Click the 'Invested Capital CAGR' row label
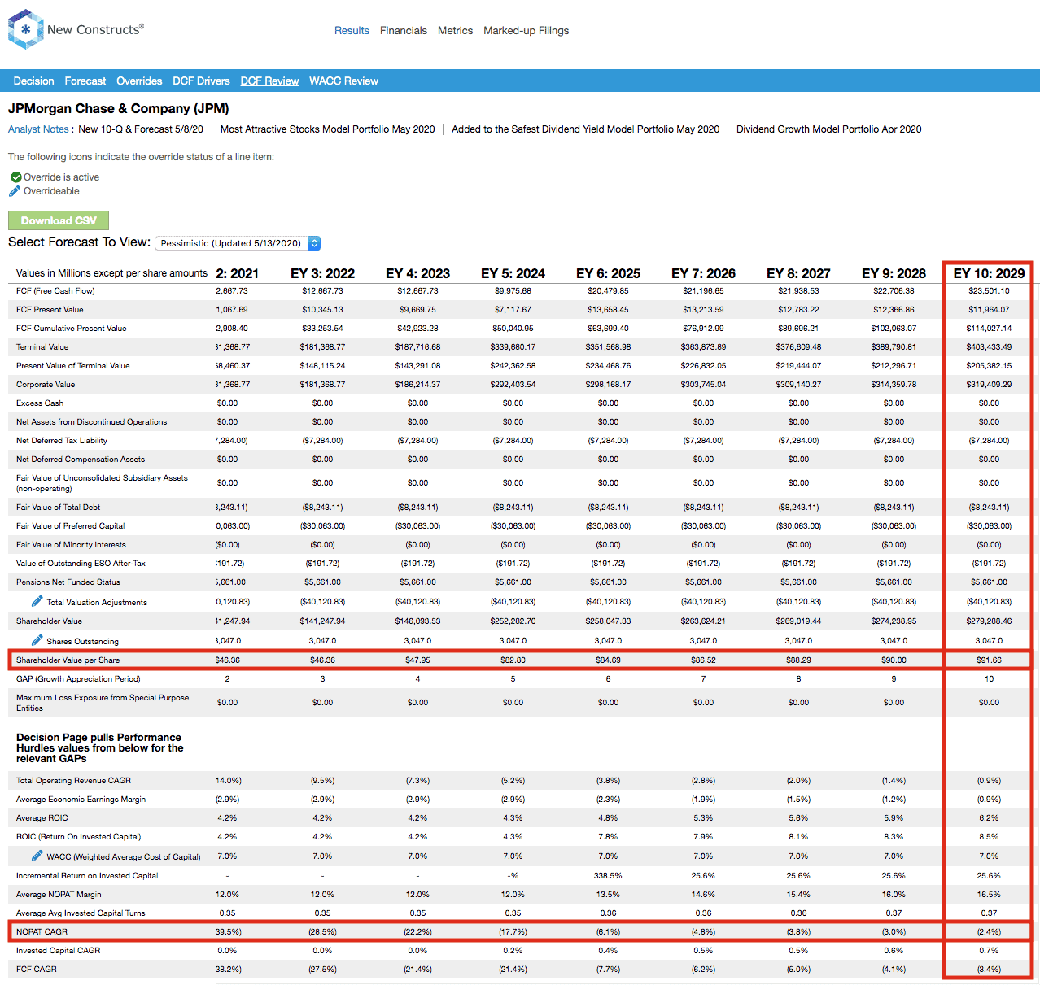The width and height of the screenshot is (1040, 985). (59, 951)
